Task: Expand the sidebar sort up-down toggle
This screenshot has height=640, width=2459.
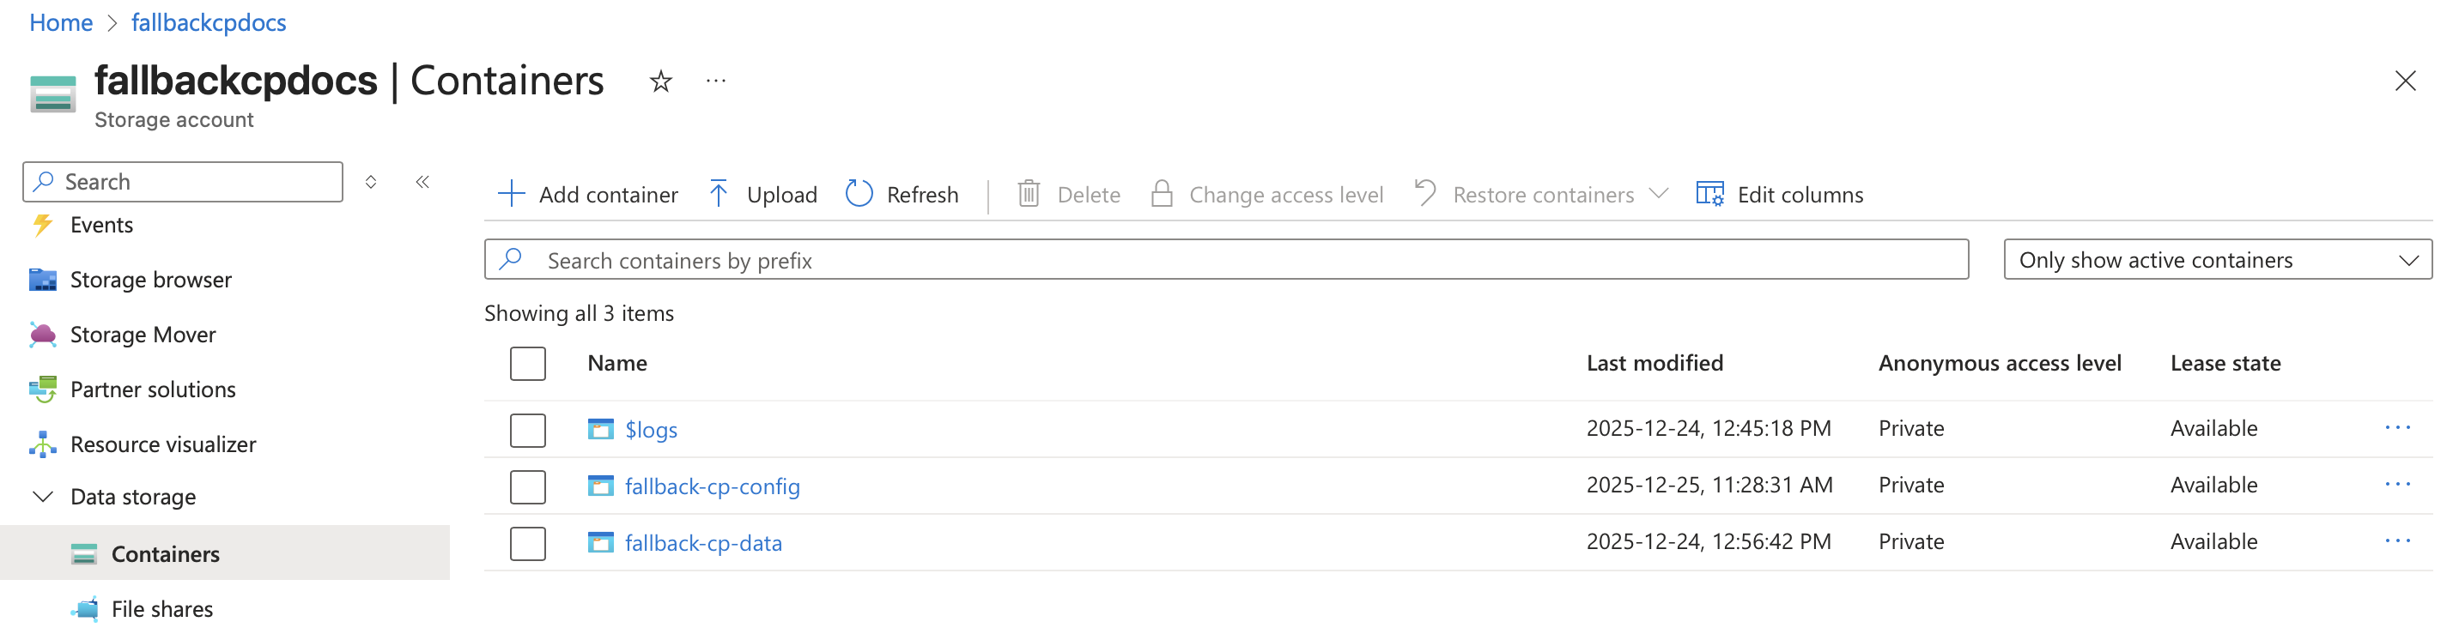Action: coord(371,182)
